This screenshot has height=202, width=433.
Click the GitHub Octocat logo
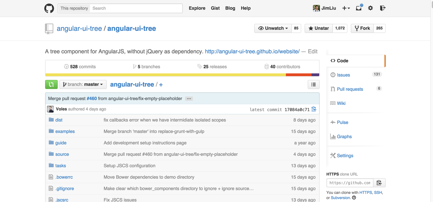pos(49,8)
